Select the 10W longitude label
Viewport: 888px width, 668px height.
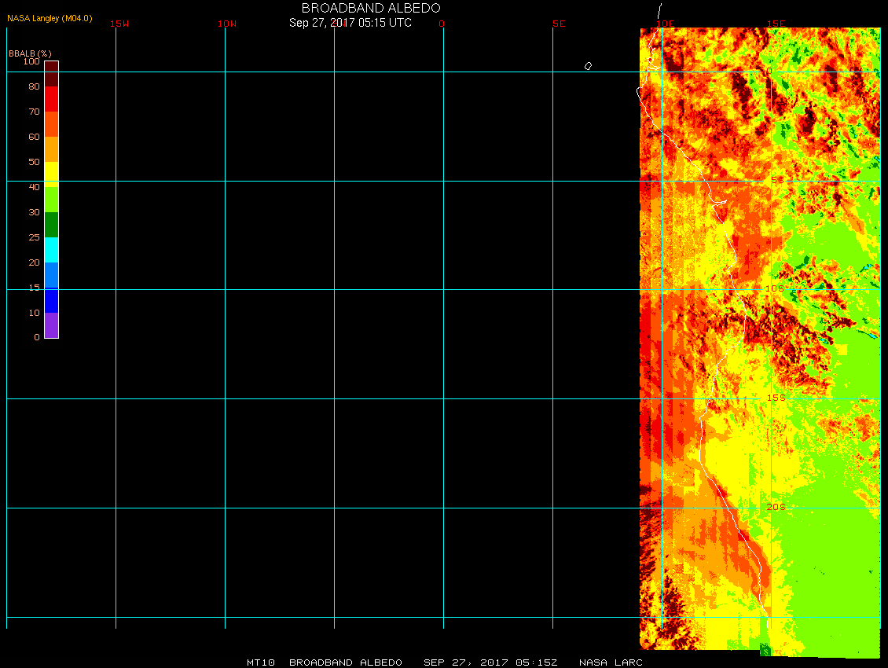click(227, 24)
